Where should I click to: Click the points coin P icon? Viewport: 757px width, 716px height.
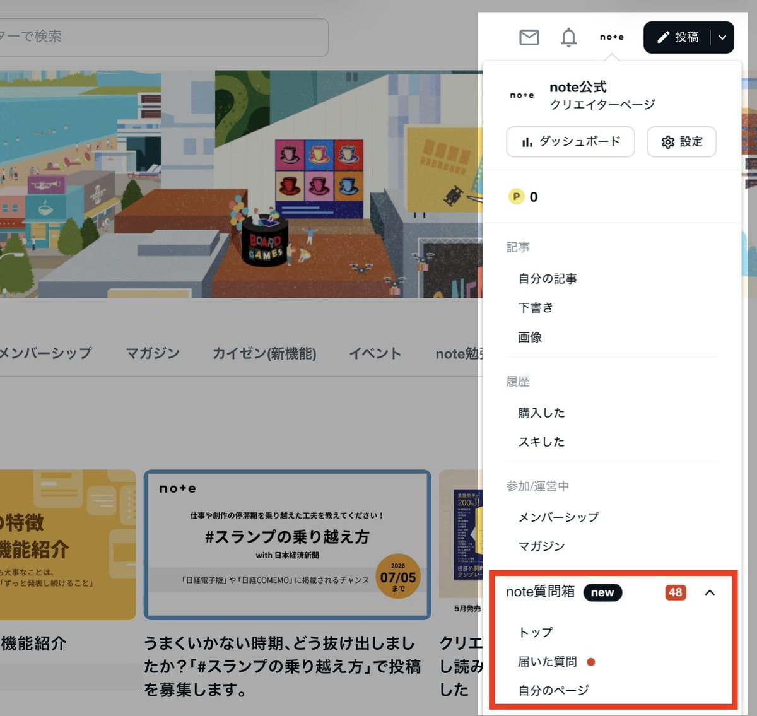tap(516, 197)
